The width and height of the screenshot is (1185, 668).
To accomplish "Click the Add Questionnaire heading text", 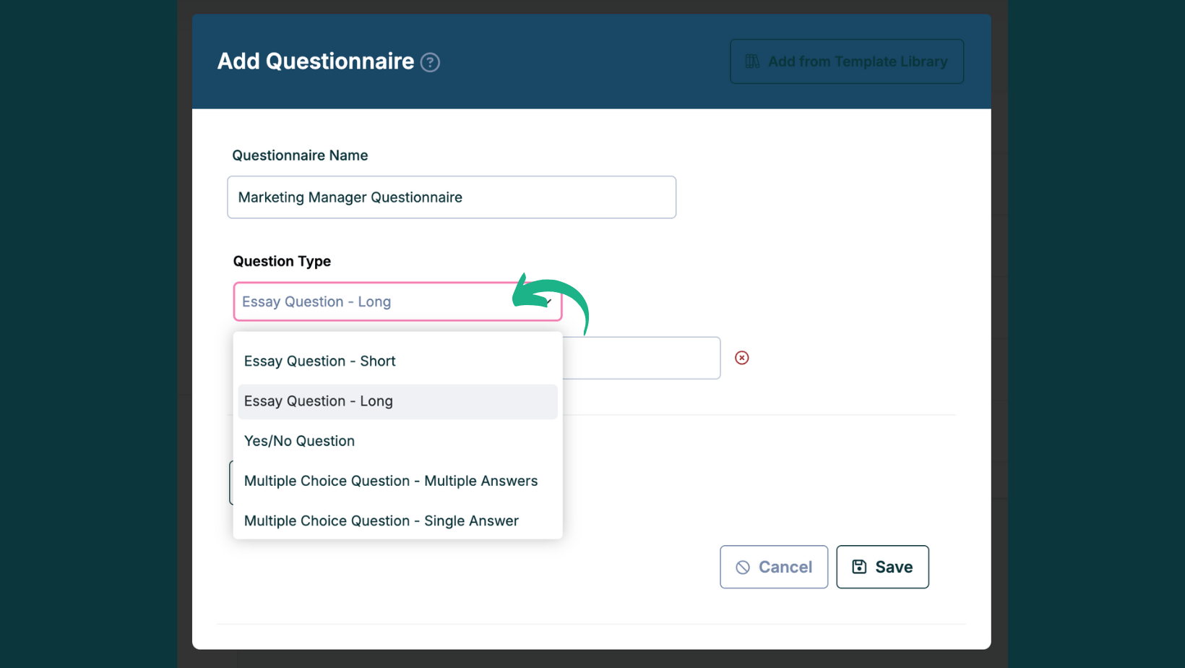I will tap(315, 61).
